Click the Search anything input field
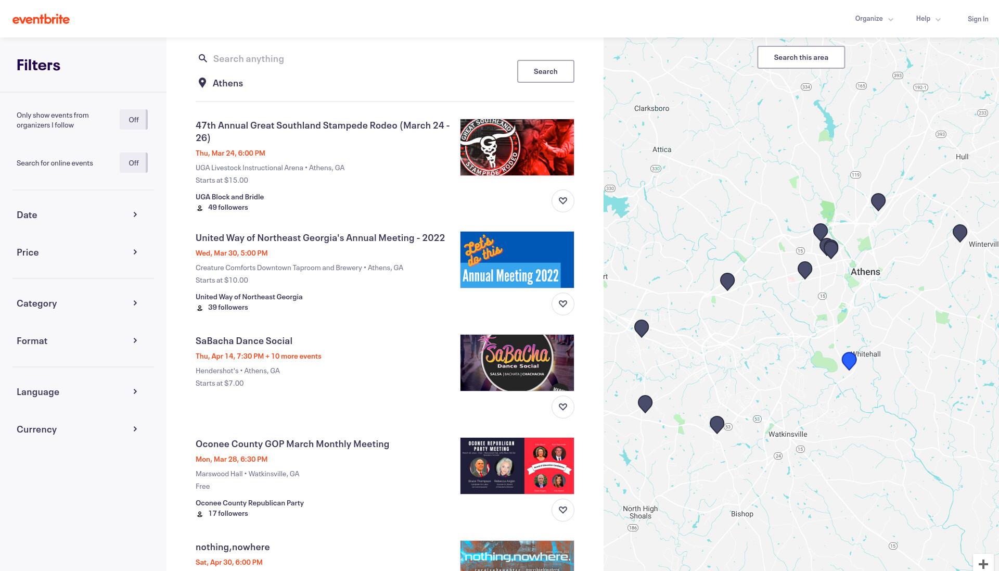The height and width of the screenshot is (571, 999). 359,59
